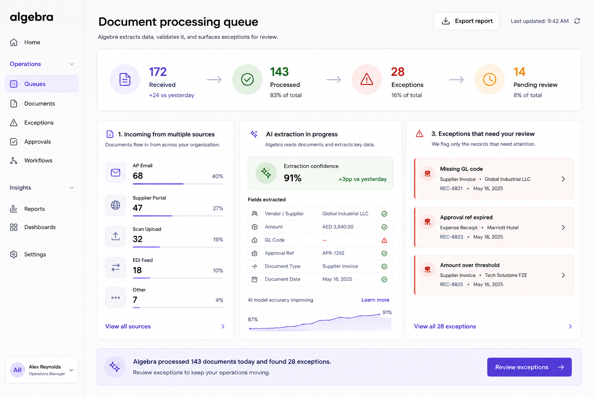Click the Missing GL code alert icon
Image resolution: width=595 pixels, height=397 pixels.
tap(427, 174)
